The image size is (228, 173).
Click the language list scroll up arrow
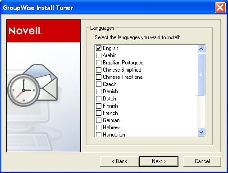tap(201, 49)
